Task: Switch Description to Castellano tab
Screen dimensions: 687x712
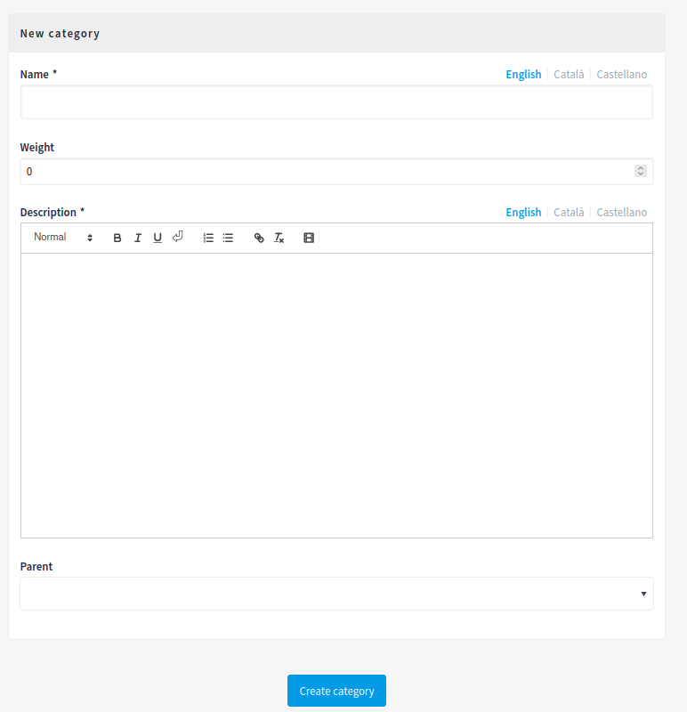Action: 622,213
